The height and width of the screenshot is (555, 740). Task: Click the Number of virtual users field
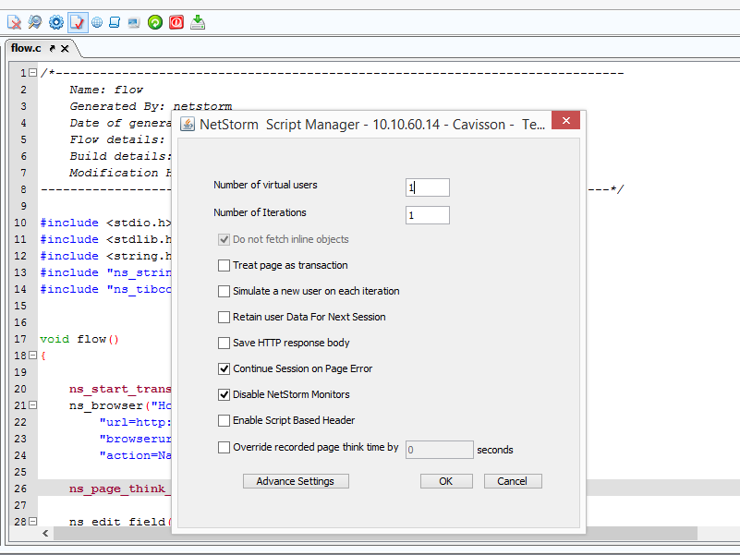[x=428, y=187]
